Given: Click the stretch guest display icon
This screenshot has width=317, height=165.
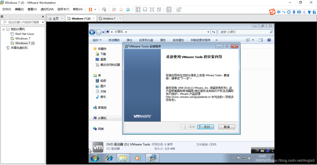Looking at the screenshot, I should pos(179,10).
